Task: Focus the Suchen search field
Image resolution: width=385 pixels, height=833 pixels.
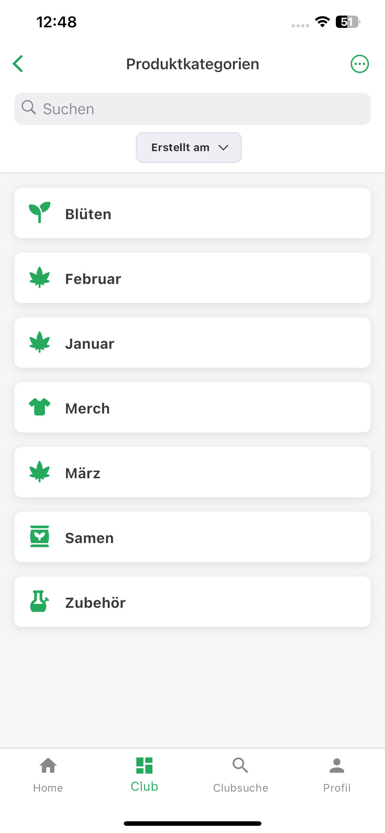Action: click(192, 109)
